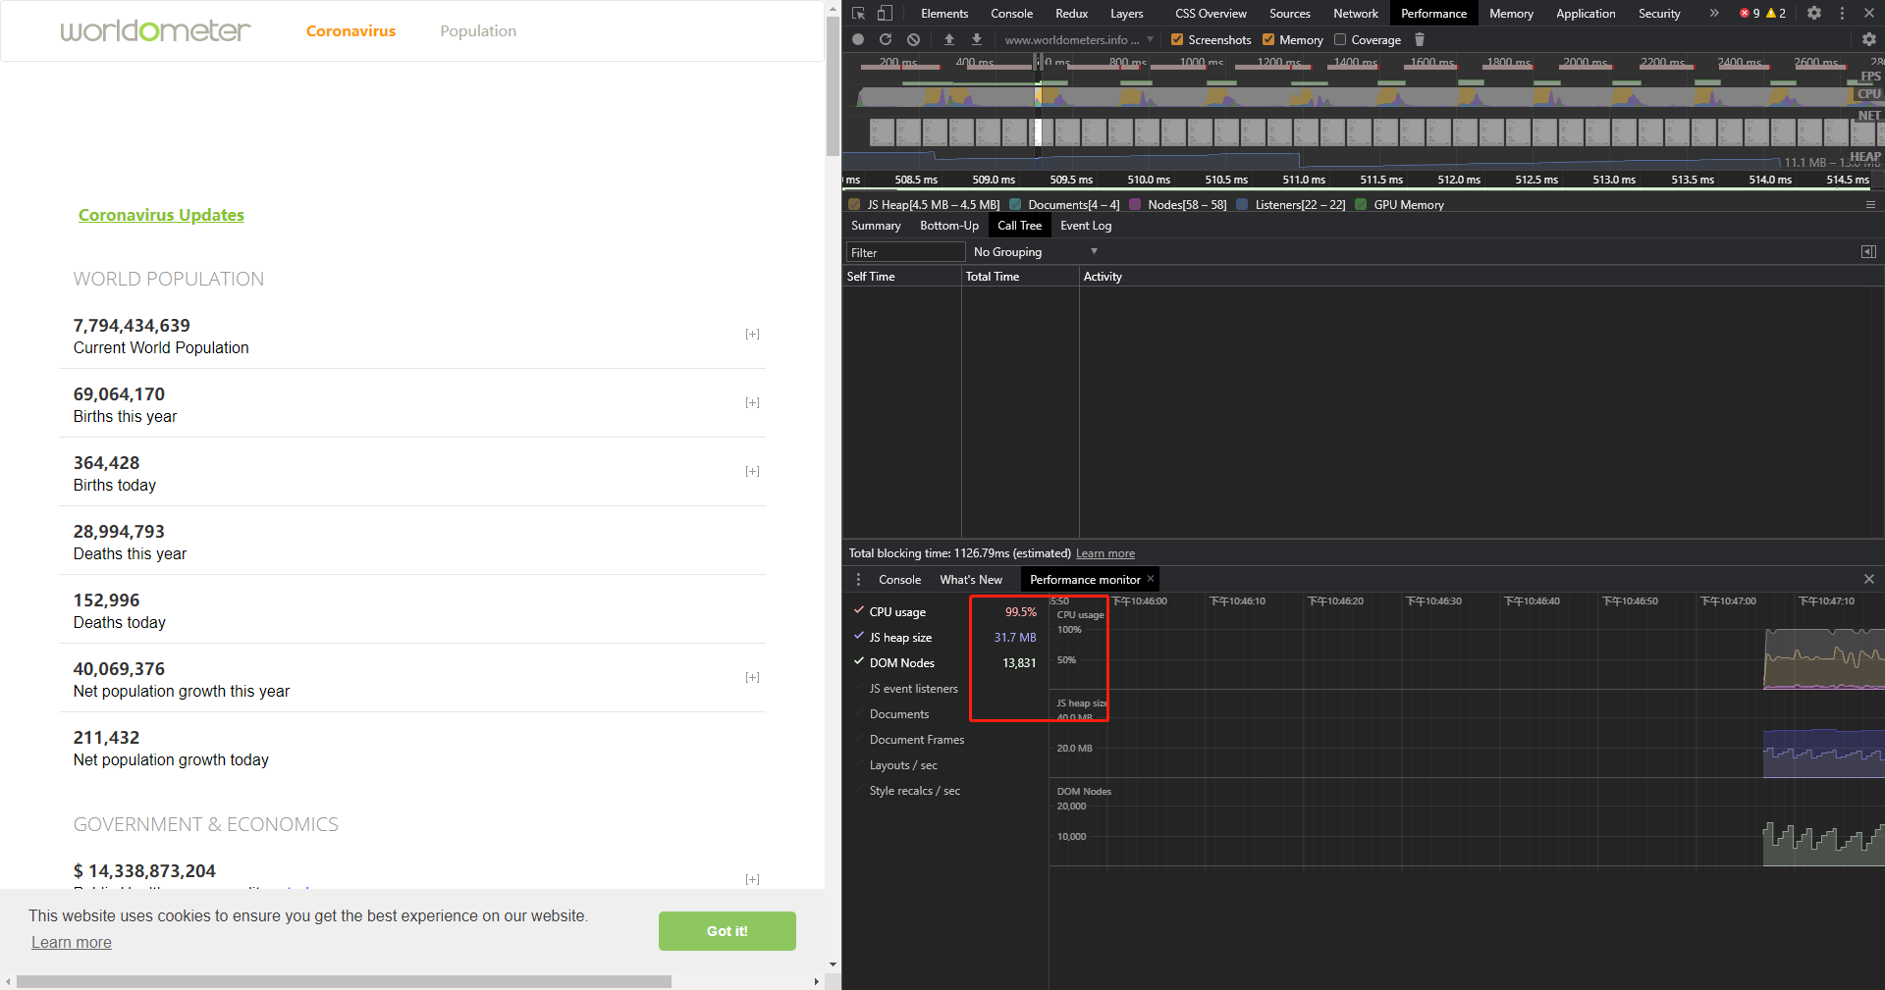
Task: Click the Coronavirus navigation link
Action: coord(350,31)
